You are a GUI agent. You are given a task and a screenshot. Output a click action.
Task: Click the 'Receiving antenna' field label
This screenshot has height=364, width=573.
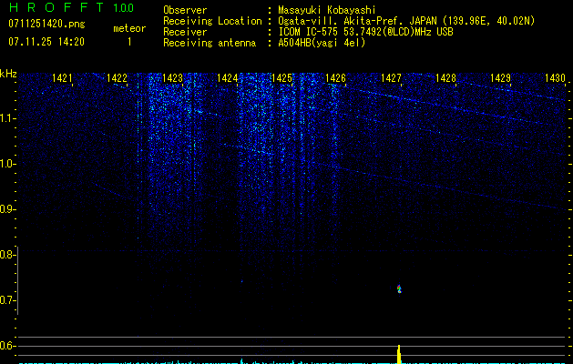point(210,43)
